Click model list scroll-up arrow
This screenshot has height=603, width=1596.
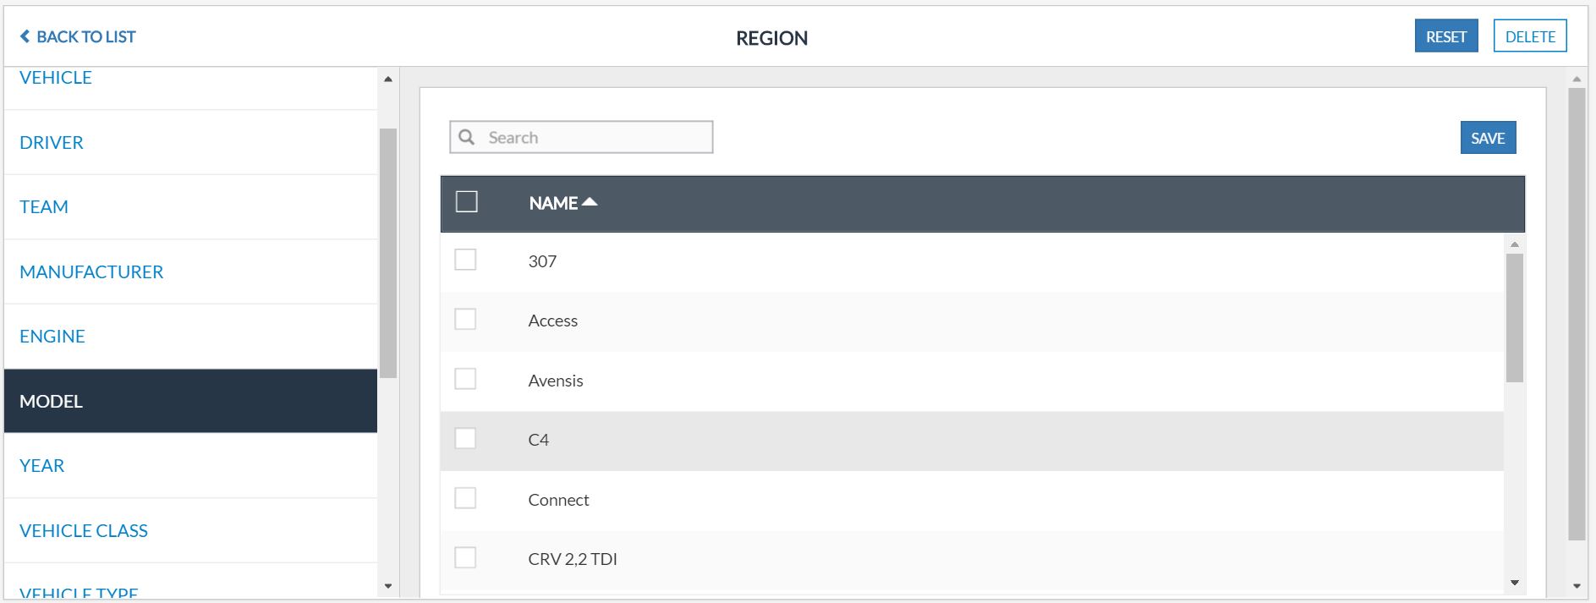tap(1514, 244)
